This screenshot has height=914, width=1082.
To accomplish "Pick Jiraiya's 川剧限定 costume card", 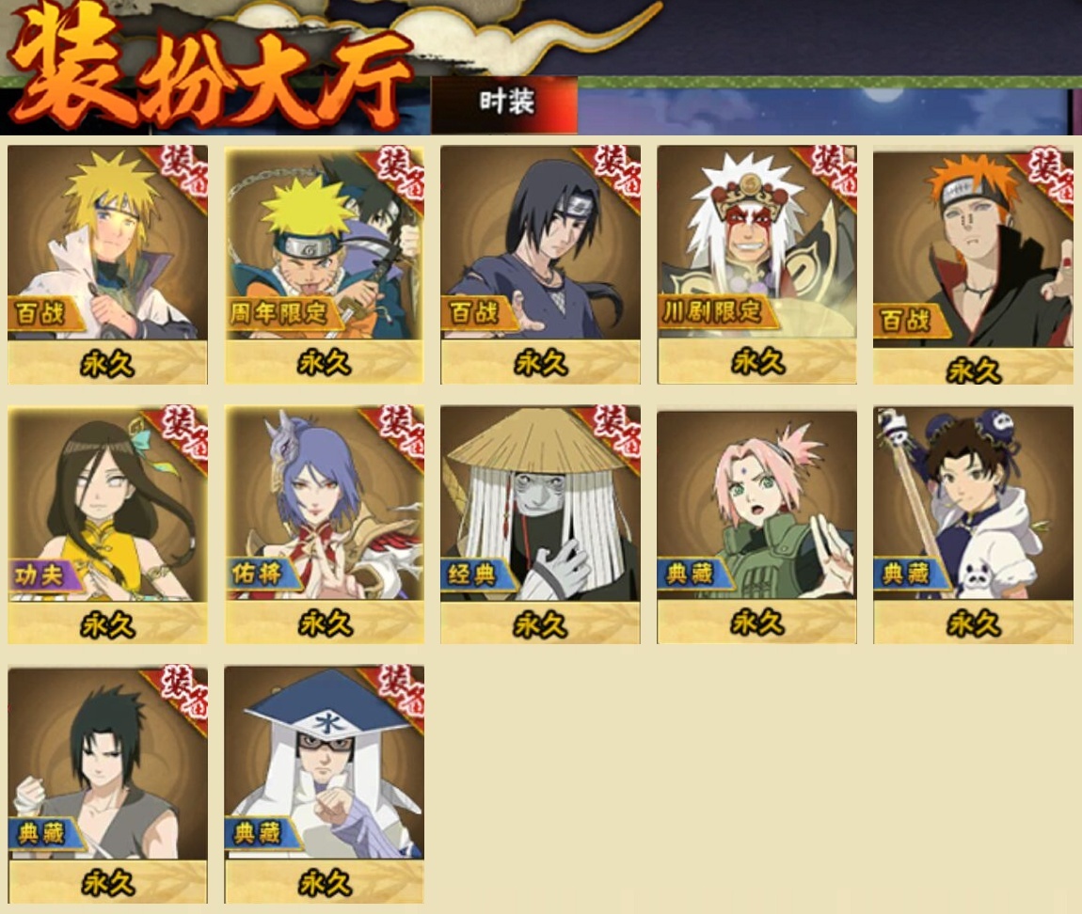I will [x=757, y=264].
